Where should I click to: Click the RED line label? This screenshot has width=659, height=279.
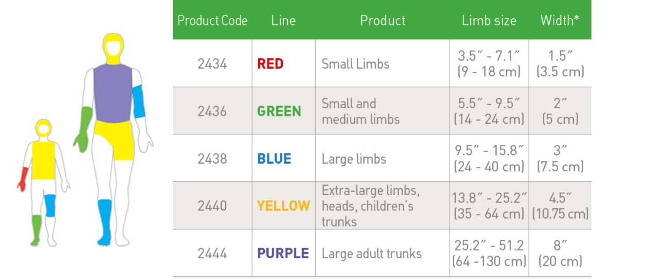[270, 64]
